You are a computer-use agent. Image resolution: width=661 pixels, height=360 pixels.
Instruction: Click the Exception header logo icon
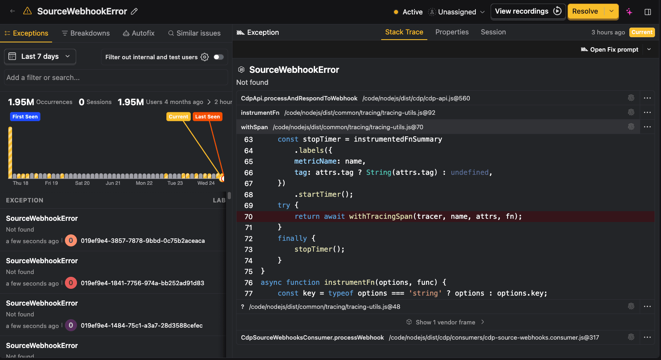241,32
